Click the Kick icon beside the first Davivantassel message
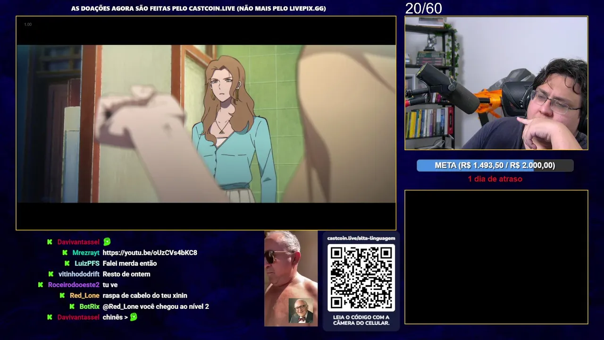The width and height of the screenshot is (604, 340). coord(50,242)
